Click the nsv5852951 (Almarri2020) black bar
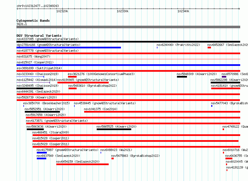This screenshot has height=181, width=248. point(42,112)
